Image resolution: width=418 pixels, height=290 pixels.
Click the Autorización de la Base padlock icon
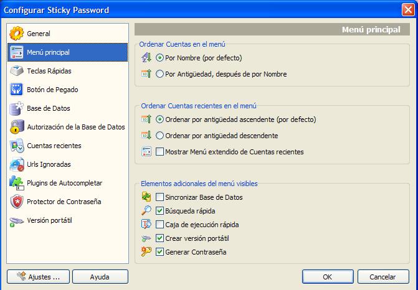(x=17, y=127)
